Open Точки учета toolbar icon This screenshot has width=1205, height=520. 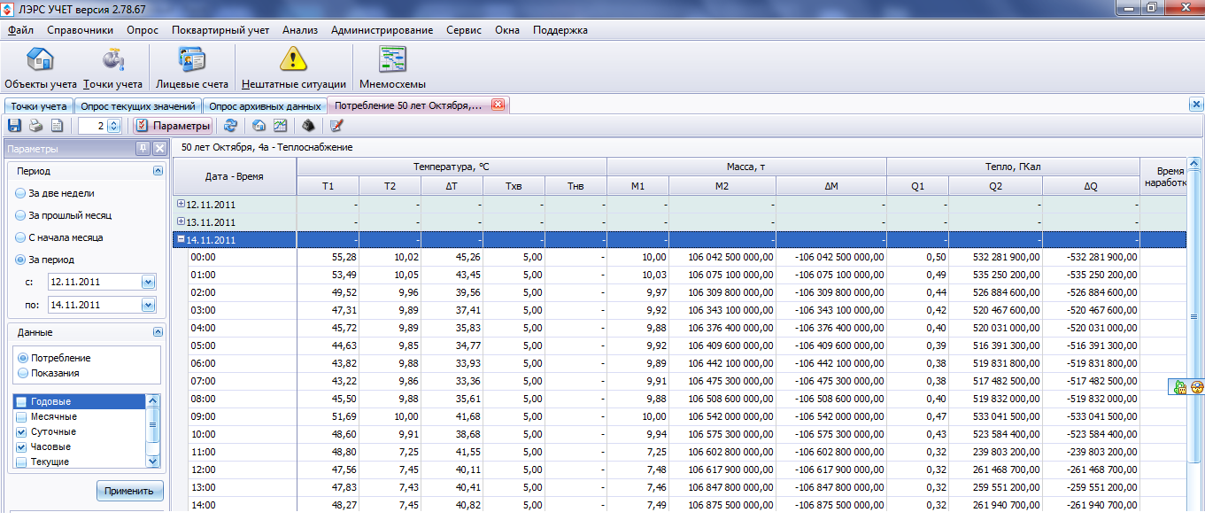112,67
